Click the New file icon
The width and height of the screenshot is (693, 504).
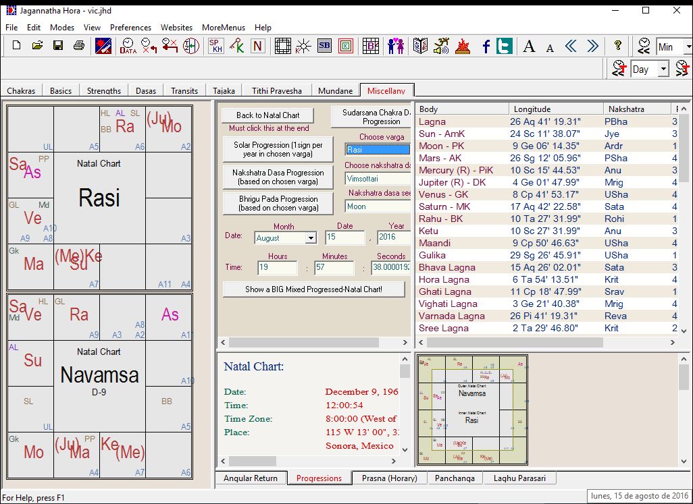16,45
